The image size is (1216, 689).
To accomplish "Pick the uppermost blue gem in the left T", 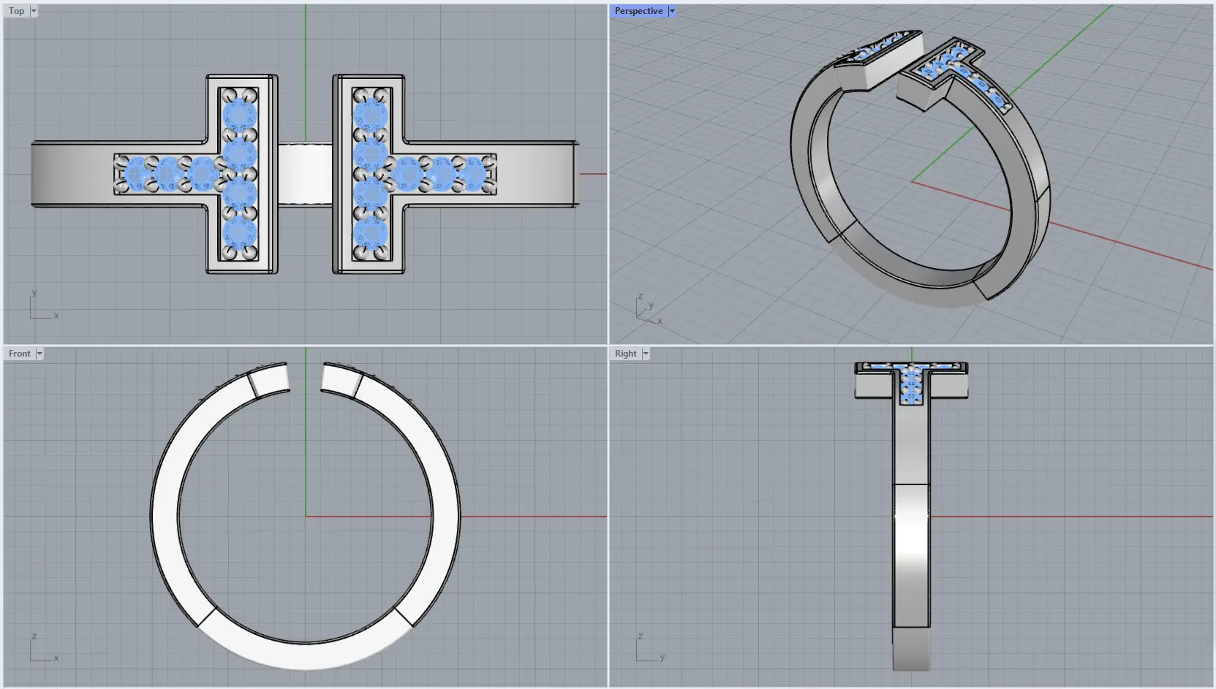I will (x=240, y=114).
